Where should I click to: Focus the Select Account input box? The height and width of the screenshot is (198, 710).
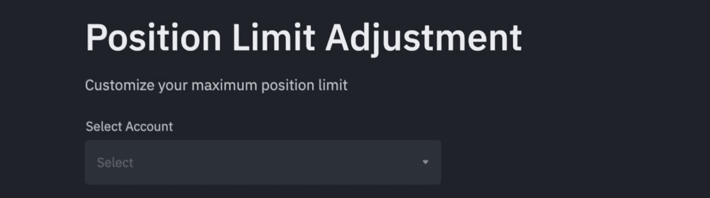(263, 162)
